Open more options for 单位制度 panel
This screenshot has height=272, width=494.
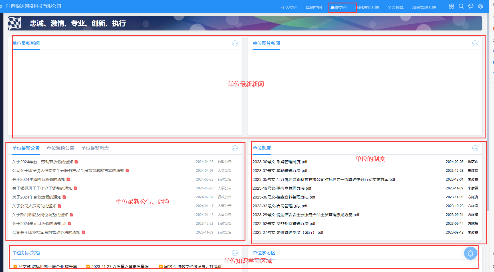475,148
